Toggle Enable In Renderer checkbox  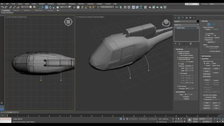[178, 51]
